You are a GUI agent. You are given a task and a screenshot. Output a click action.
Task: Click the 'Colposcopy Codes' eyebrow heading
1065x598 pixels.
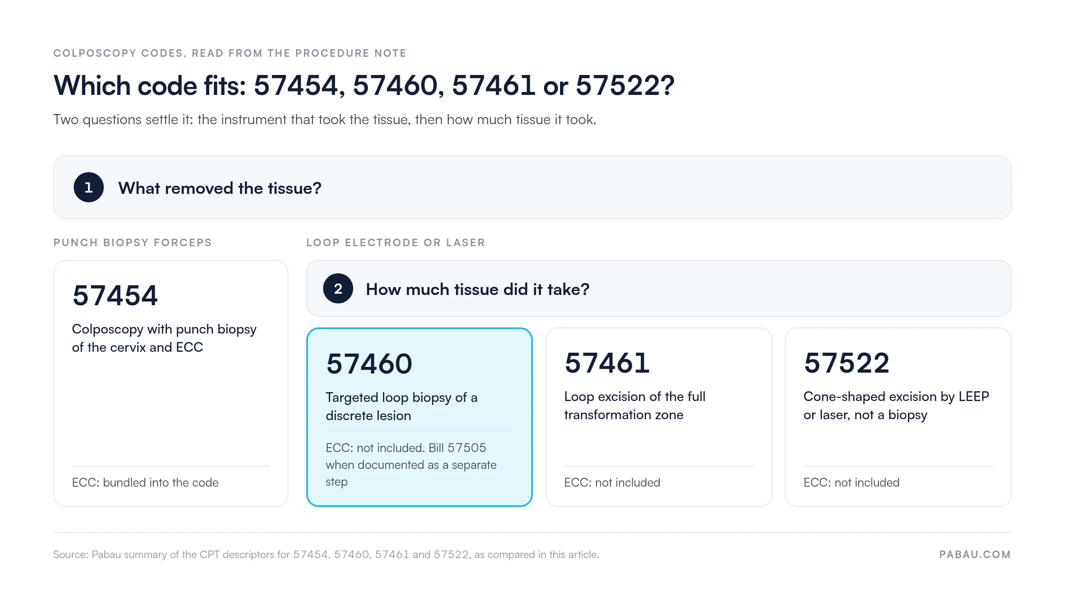click(x=230, y=53)
